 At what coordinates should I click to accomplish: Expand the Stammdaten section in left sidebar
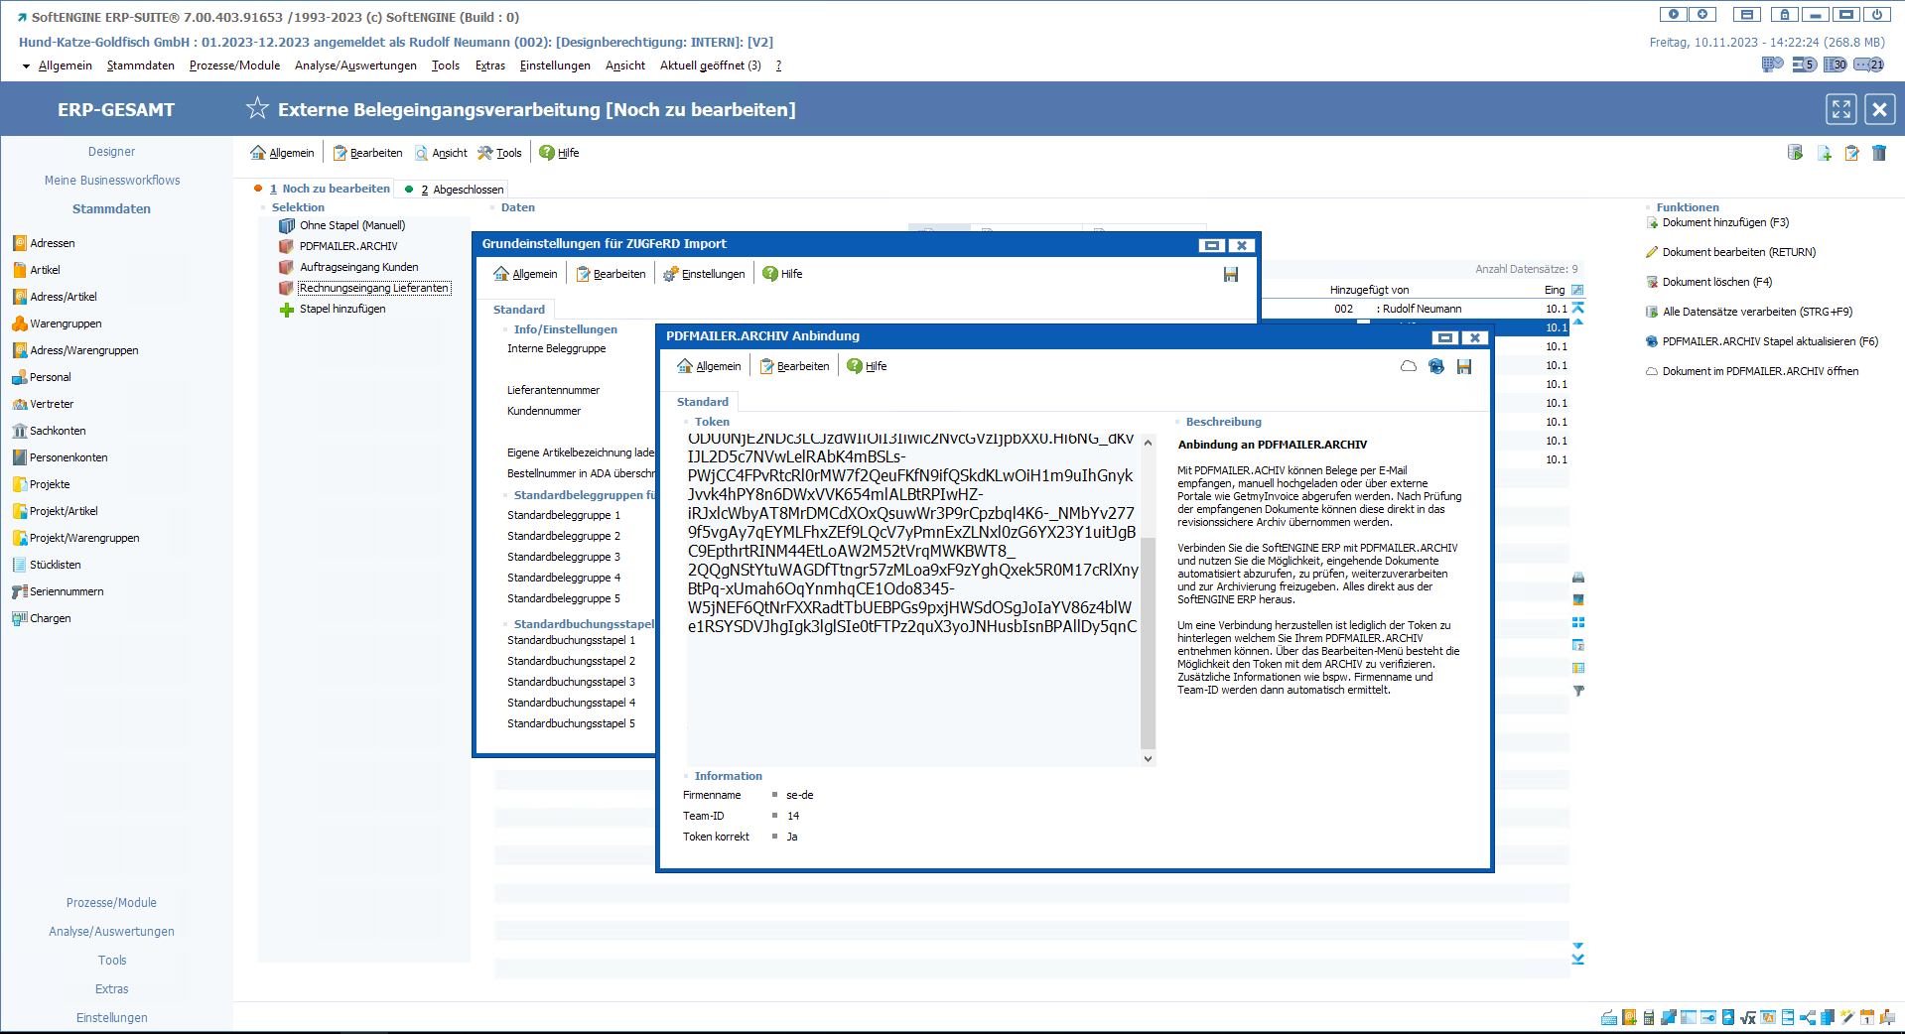[x=111, y=209]
